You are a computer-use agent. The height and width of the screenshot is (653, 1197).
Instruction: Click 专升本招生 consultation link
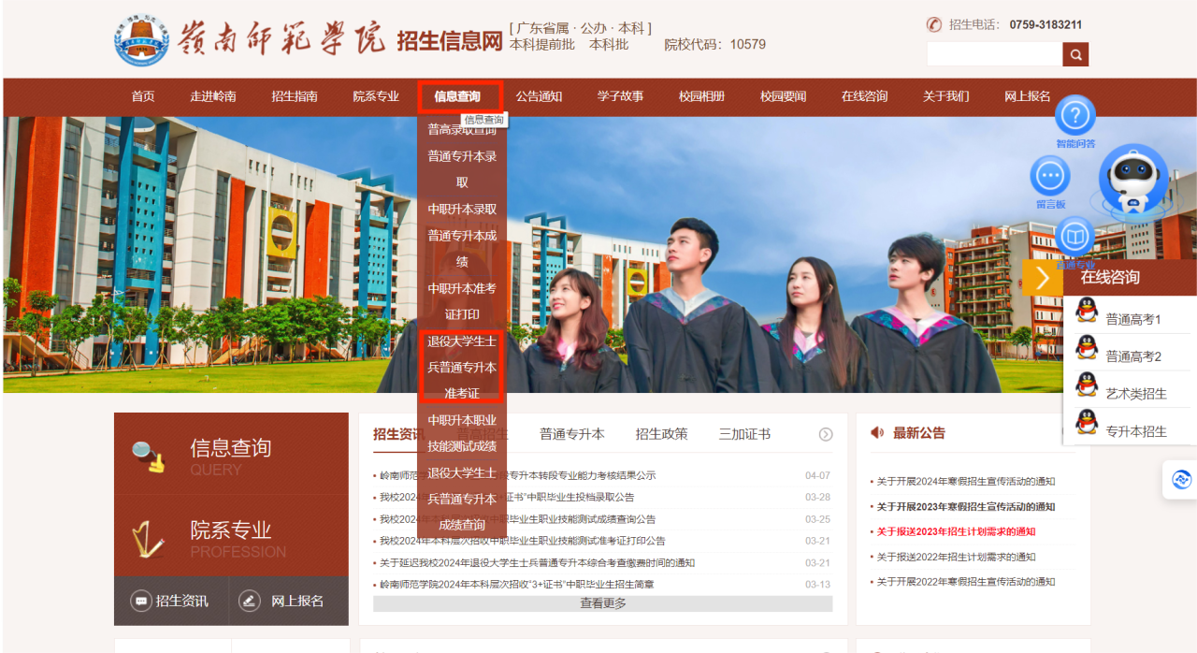[1136, 431]
